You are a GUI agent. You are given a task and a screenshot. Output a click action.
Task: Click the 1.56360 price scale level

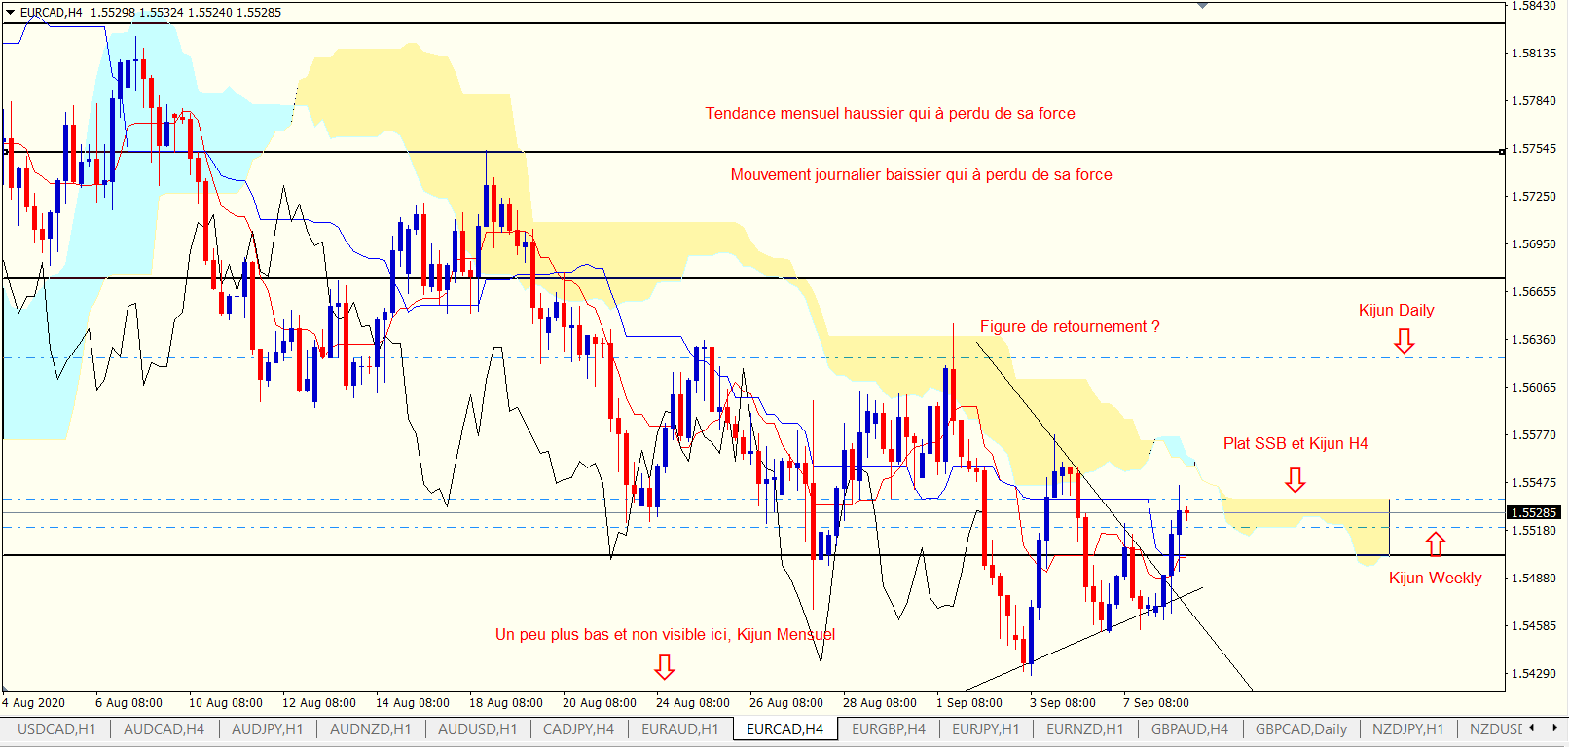point(1533,340)
